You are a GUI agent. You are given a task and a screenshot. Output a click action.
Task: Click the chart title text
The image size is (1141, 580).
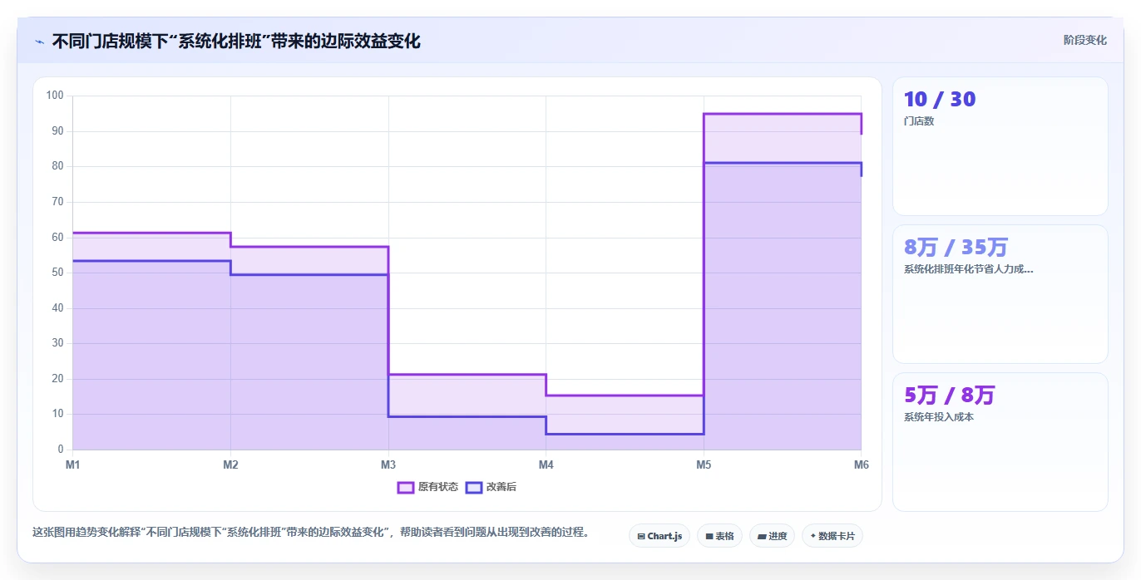(x=236, y=41)
